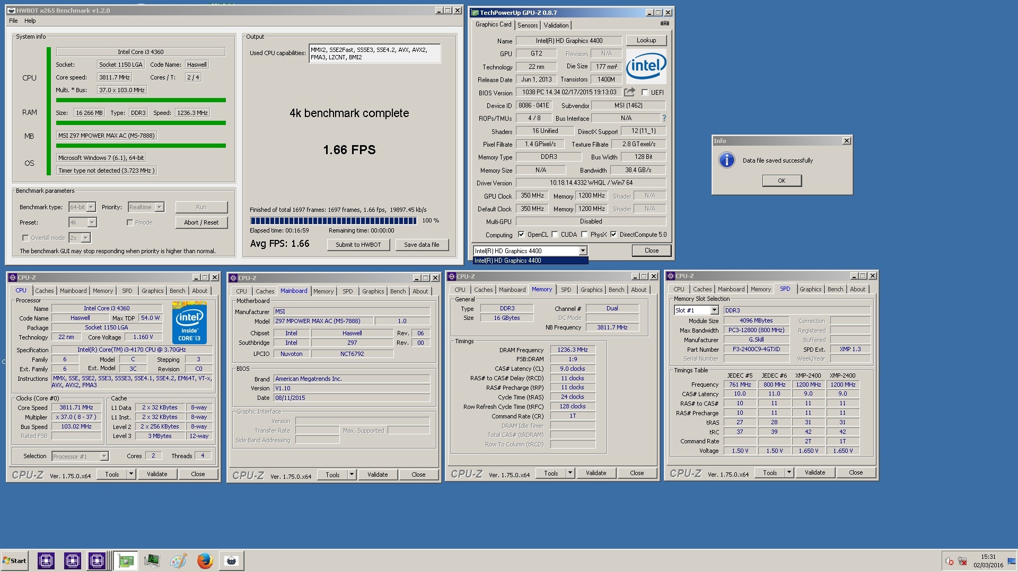Toggle the CUDA checkbox
The height and width of the screenshot is (572, 1018).
coord(555,235)
